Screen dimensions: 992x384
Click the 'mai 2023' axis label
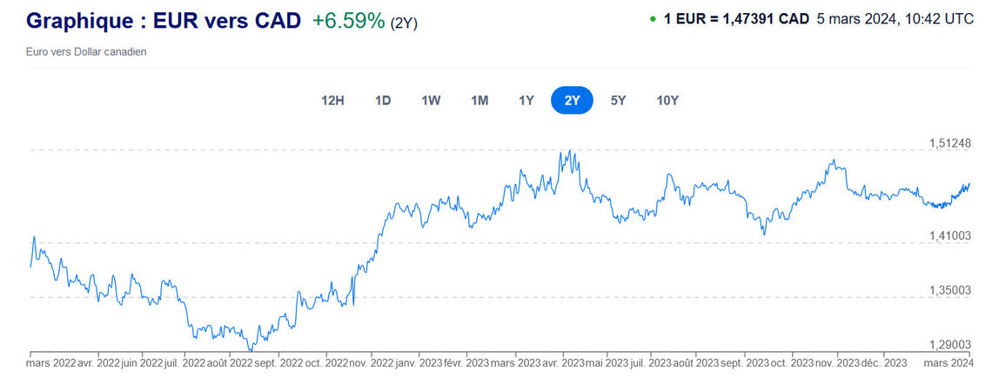tap(607, 363)
